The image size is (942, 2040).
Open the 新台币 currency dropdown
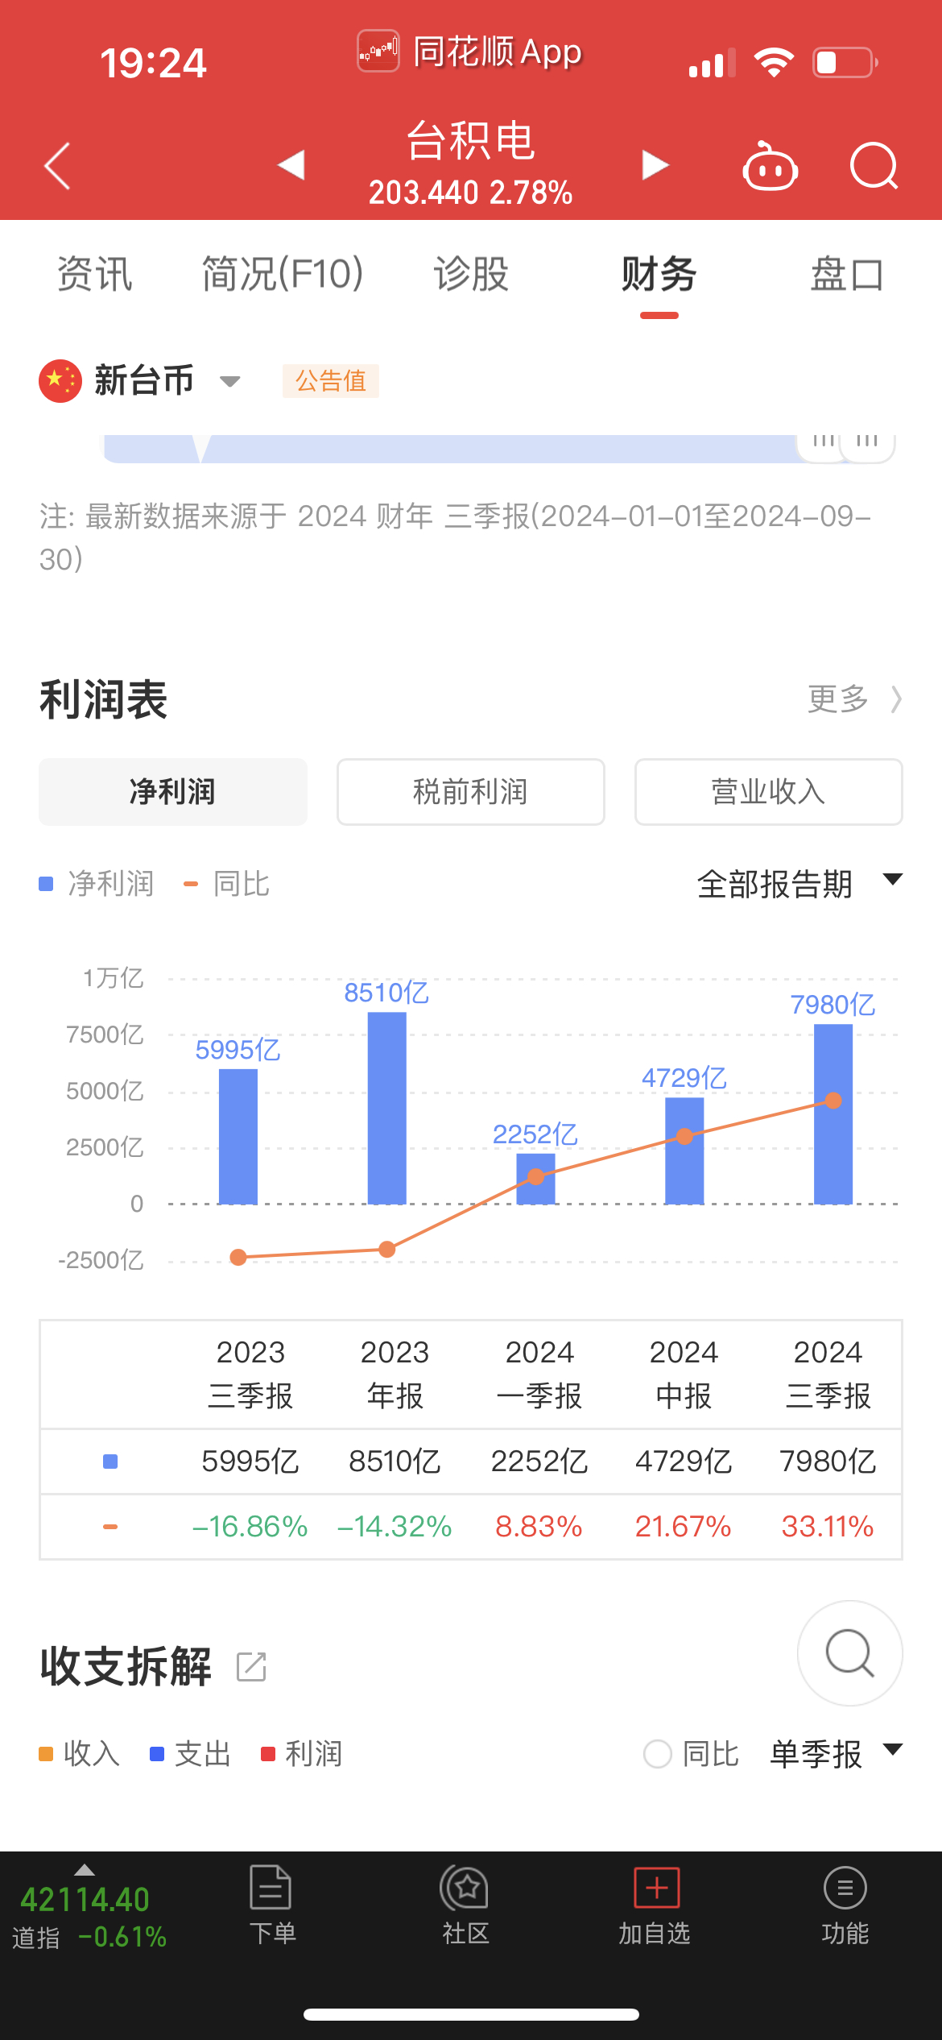[167, 380]
